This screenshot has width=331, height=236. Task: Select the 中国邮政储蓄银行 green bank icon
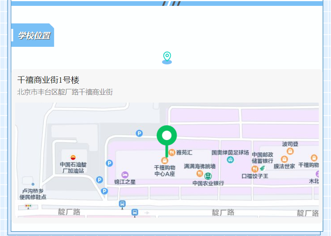pos(262,168)
